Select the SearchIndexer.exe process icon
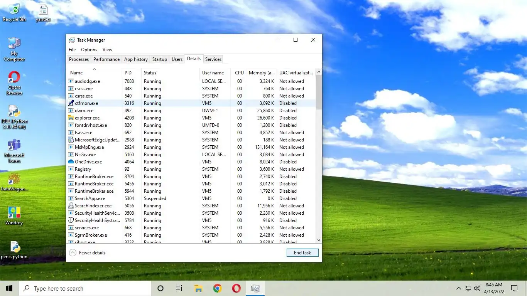527x296 pixels. [71, 206]
